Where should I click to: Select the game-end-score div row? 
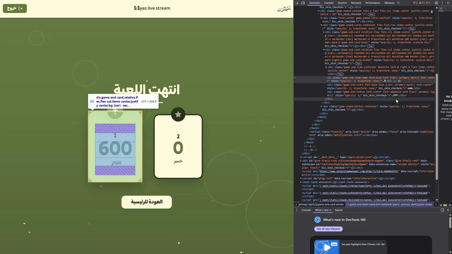click(x=365, y=86)
